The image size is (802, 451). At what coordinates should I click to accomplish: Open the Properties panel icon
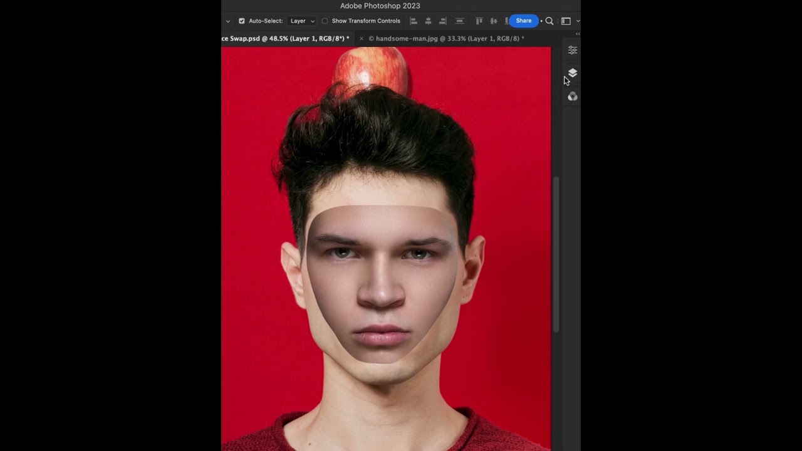(572, 50)
